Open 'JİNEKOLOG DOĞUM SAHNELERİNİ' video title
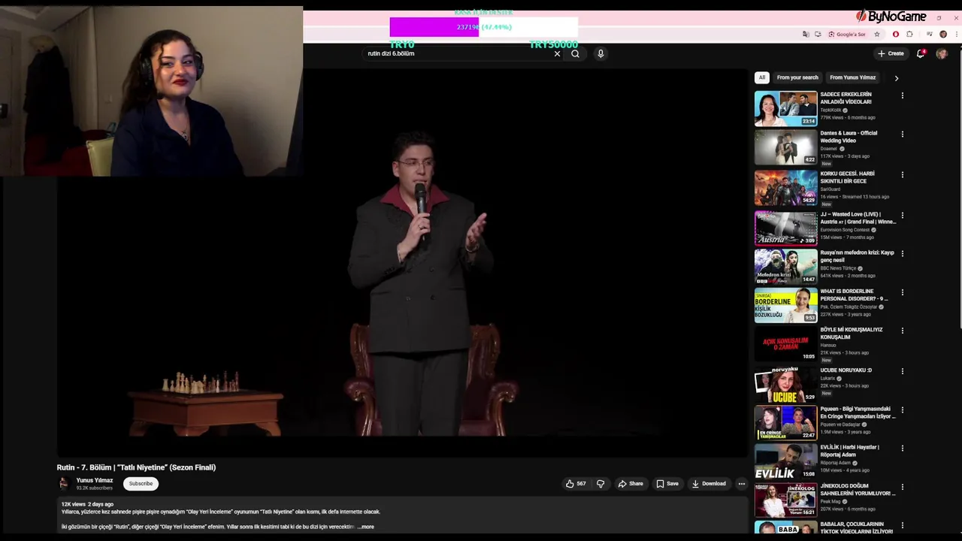Screen dimensions: 962x541 click(x=858, y=490)
